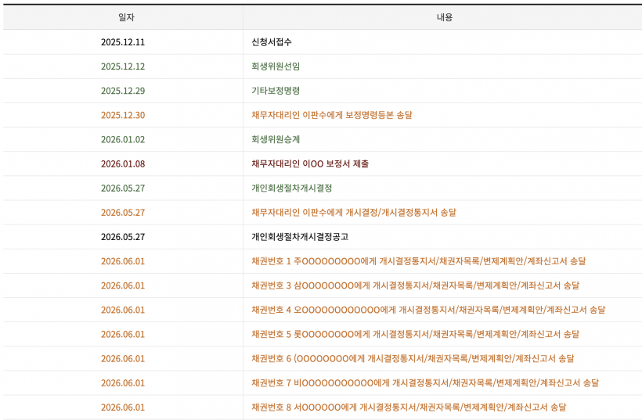Click the 채권번호 5 송달 entry
The image size is (642, 420).
[415, 334]
